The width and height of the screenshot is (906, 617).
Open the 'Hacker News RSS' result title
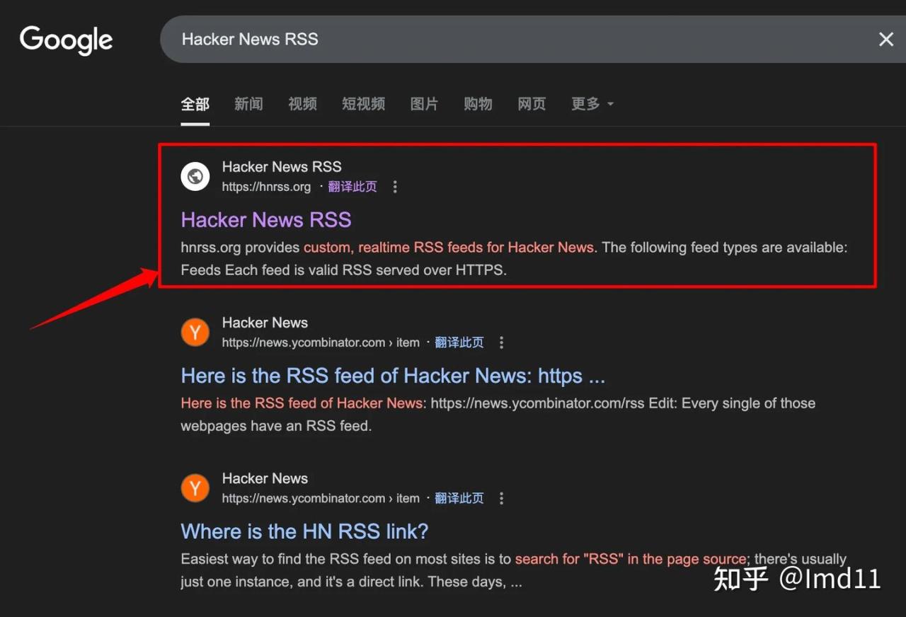click(x=266, y=220)
